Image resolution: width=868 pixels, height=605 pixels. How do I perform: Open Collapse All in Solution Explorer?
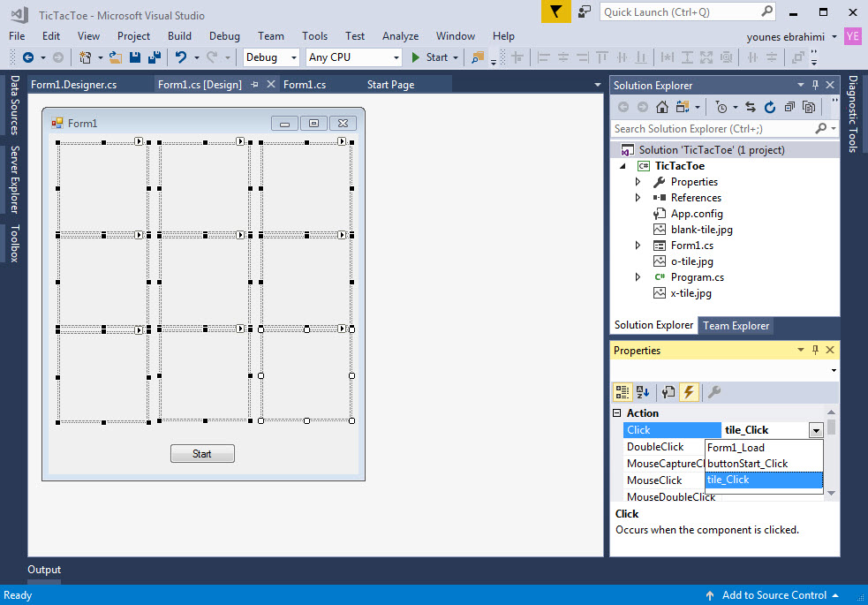pyautogui.click(x=790, y=107)
